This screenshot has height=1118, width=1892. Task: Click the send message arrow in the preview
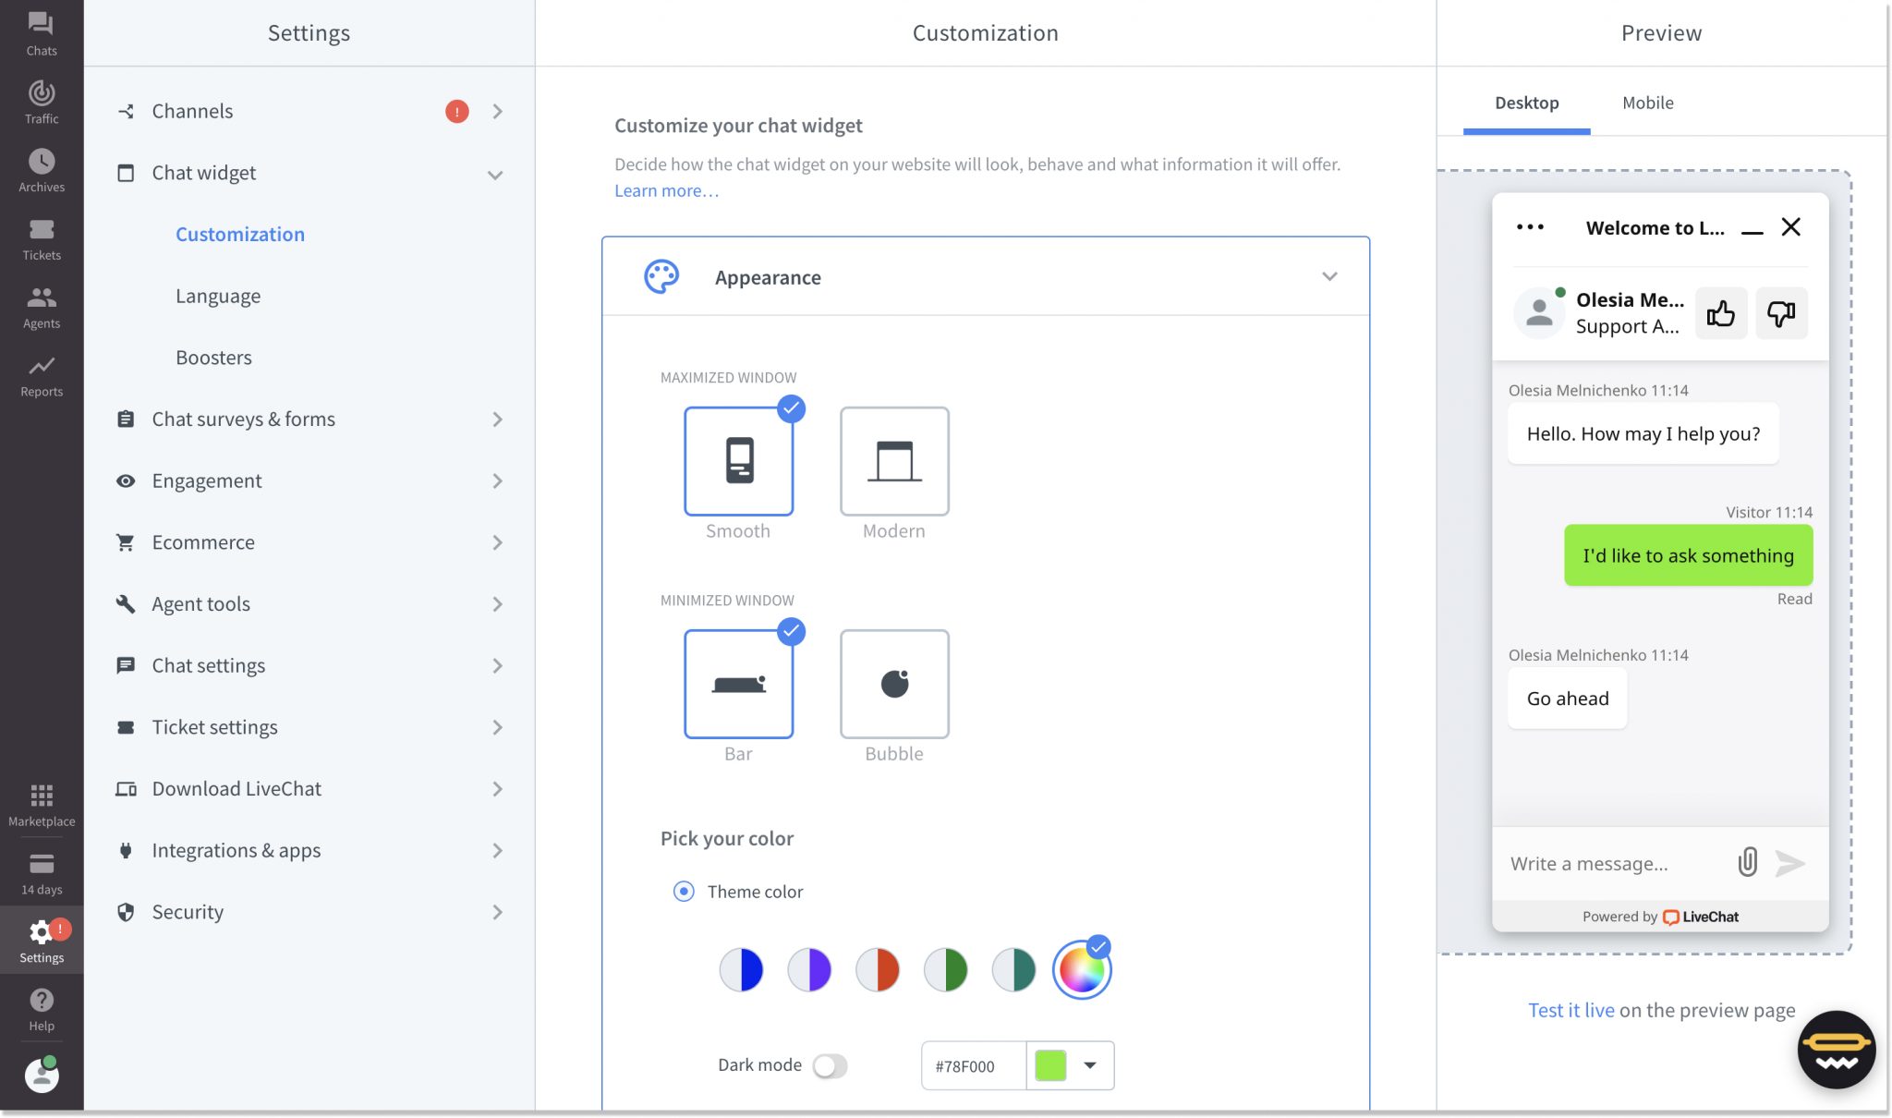[1790, 863]
